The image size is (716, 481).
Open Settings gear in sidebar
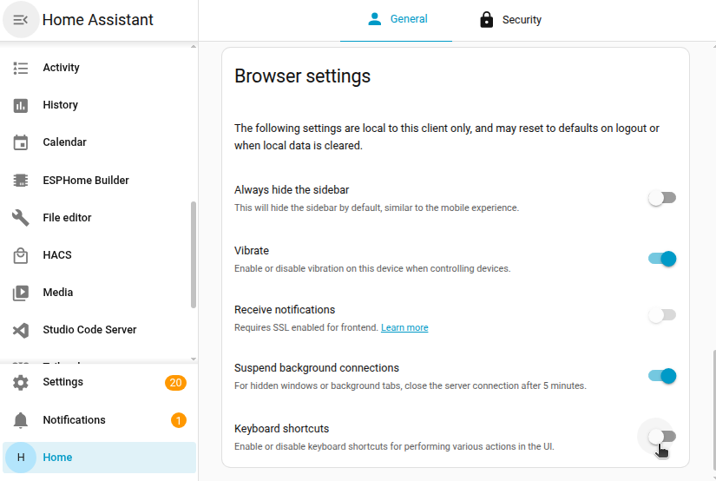[21, 382]
